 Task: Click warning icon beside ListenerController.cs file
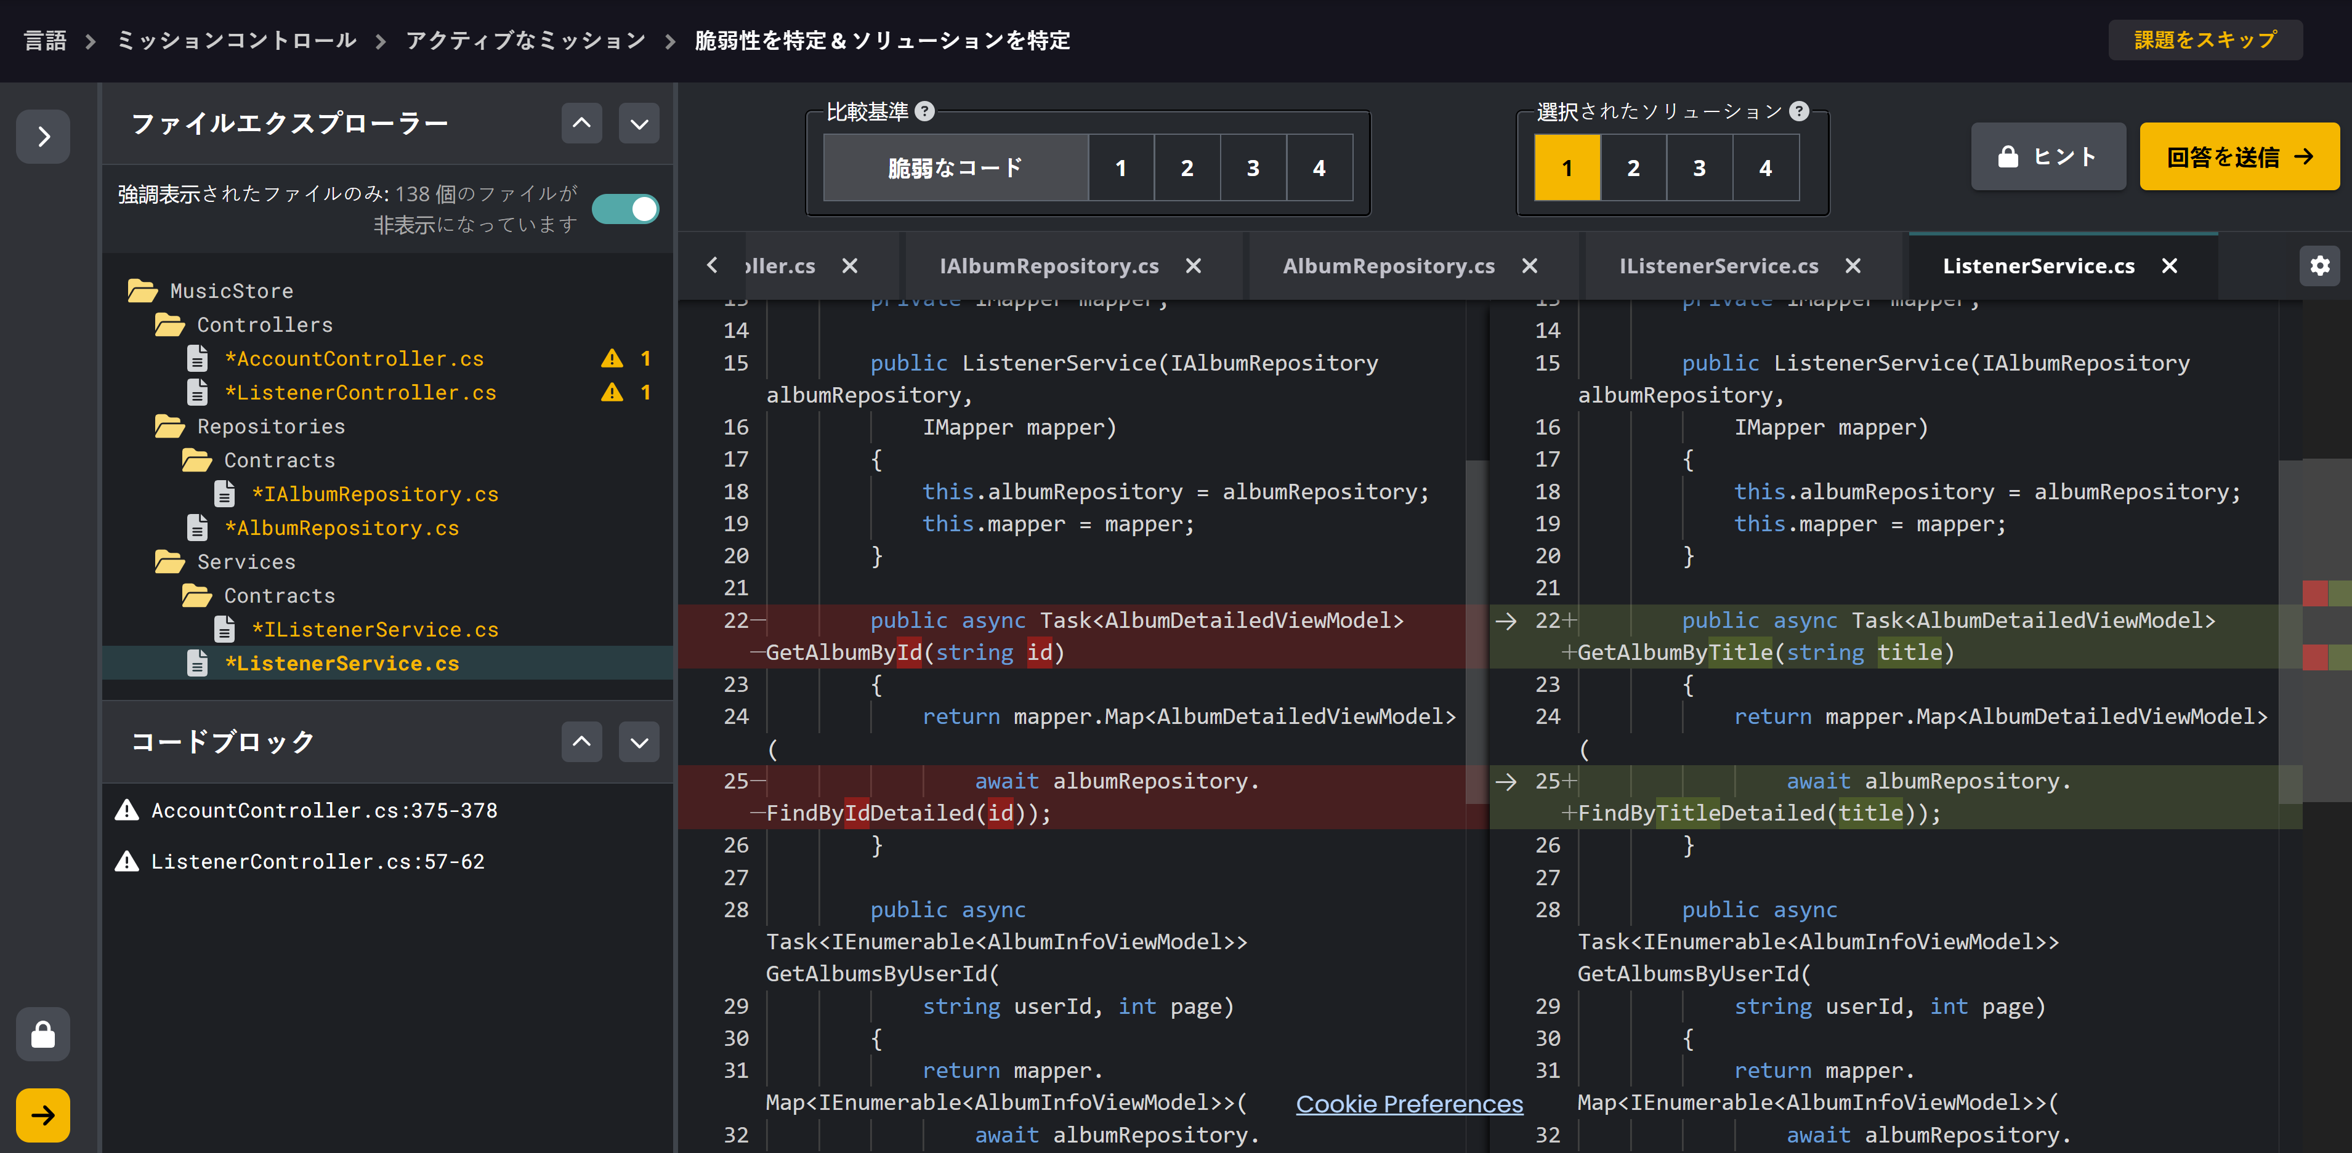click(612, 392)
